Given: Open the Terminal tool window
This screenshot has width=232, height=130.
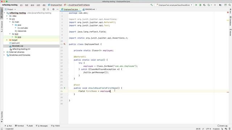Looking at the screenshot, I should 19,126.
